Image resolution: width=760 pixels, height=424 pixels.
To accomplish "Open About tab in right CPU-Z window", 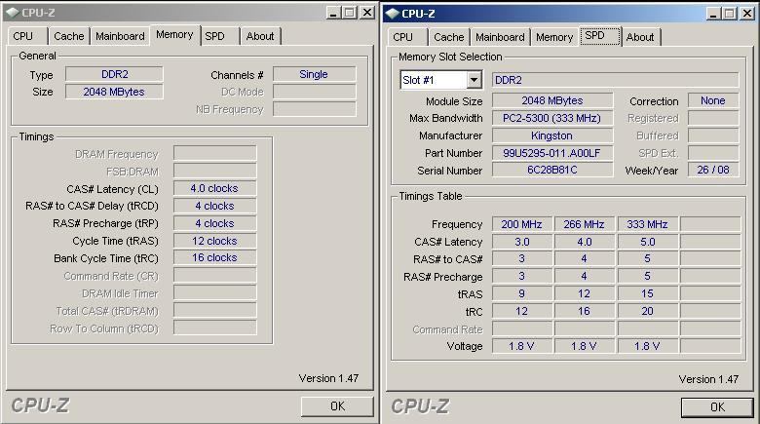I will tap(640, 37).
